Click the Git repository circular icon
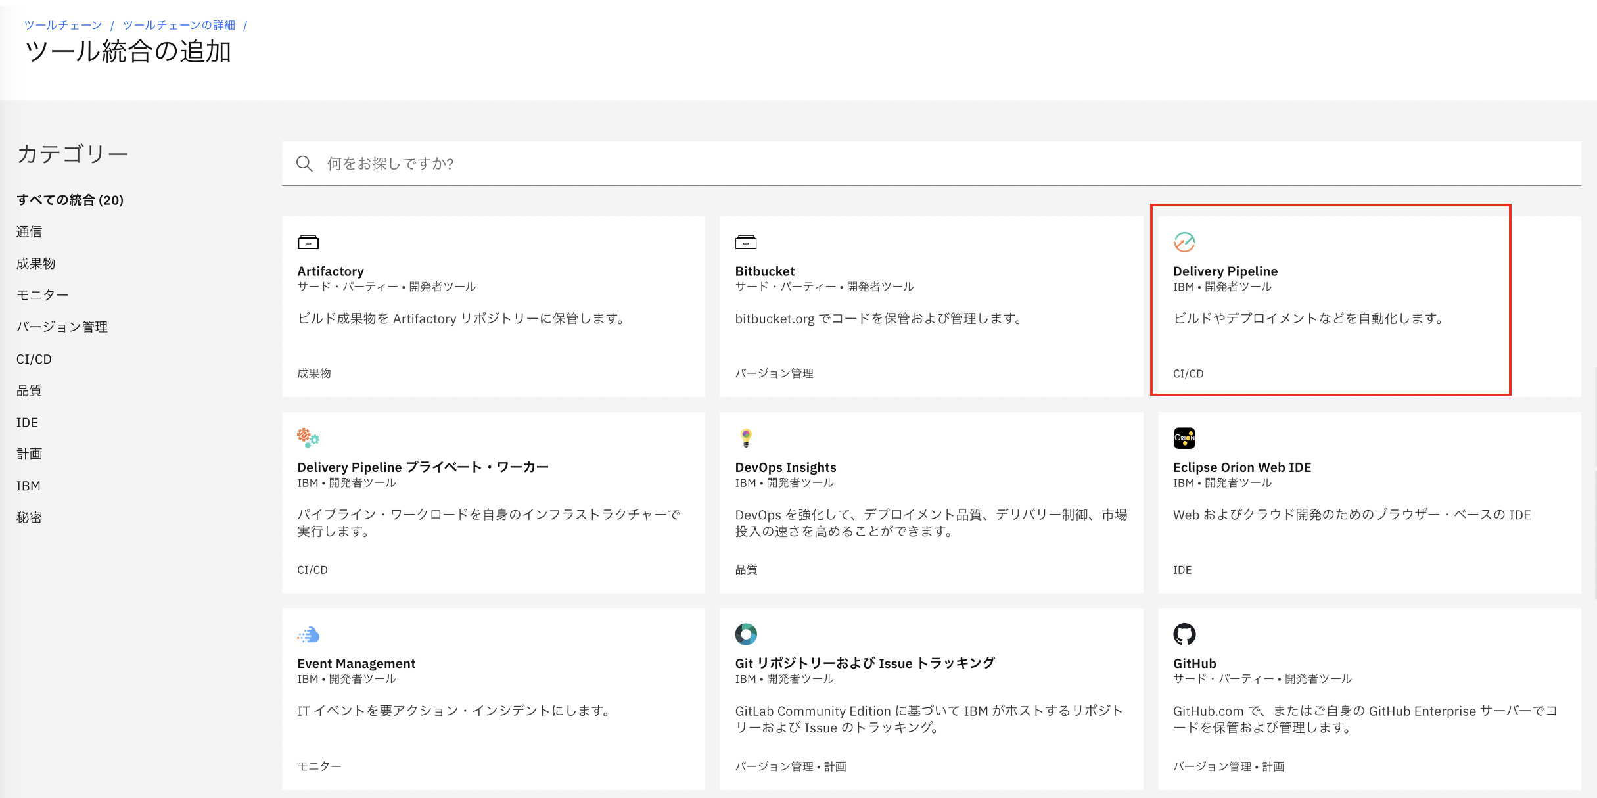1597x798 pixels. (x=745, y=634)
